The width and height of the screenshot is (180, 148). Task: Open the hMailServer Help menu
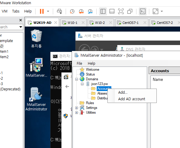[x=91, y=64]
